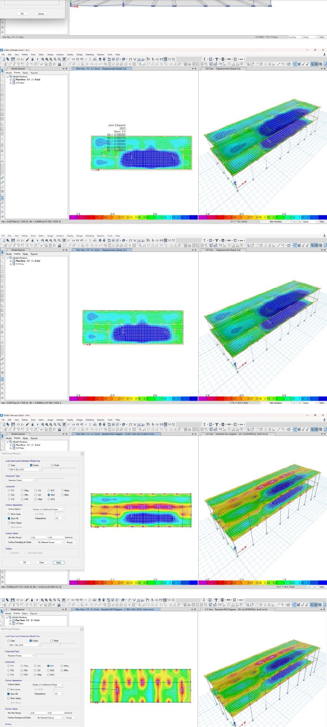Click download arrow icon below topmost window controls
Viewport: 327px width, 727px height.
pos(324,55)
